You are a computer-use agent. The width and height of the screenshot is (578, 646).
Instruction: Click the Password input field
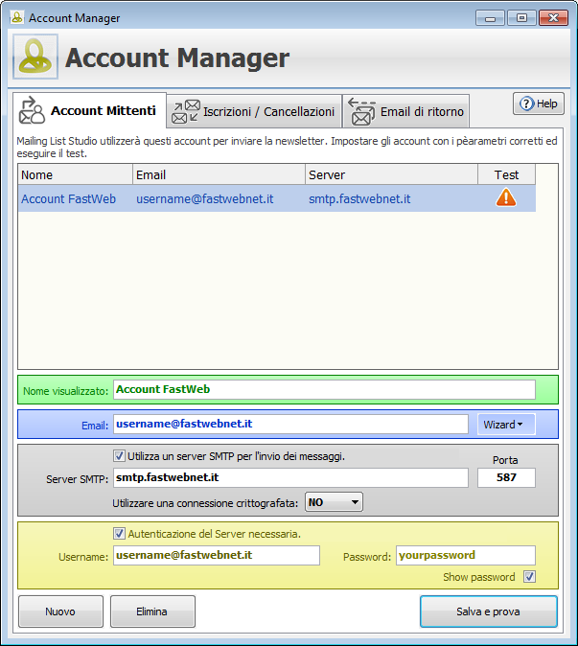coord(466,555)
